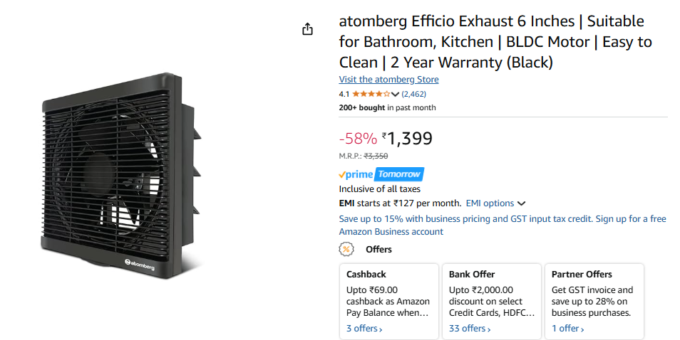
Task: View 3 offers under Cashback
Action: (364, 329)
